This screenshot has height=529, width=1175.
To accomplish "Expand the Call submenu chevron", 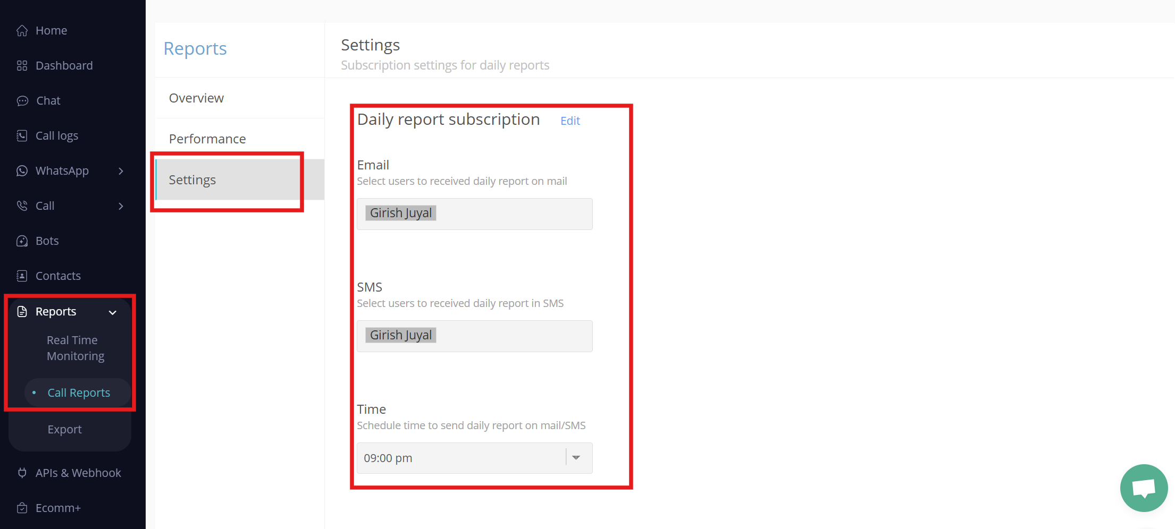I will [x=121, y=206].
